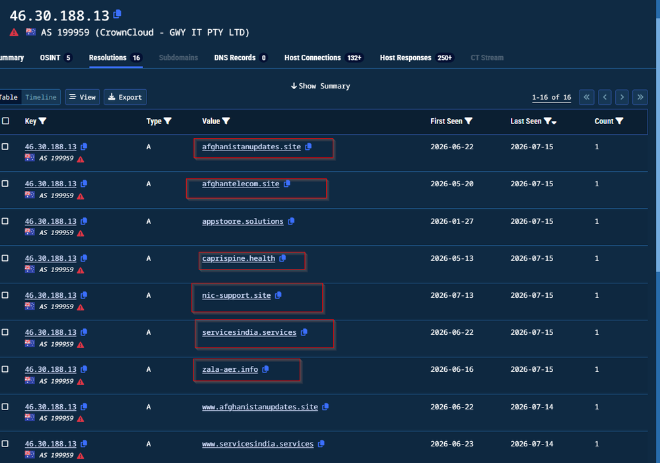Viewport: 660px width, 463px height.
Task: Copy key IP in nic-support.site row
Action: [84, 295]
